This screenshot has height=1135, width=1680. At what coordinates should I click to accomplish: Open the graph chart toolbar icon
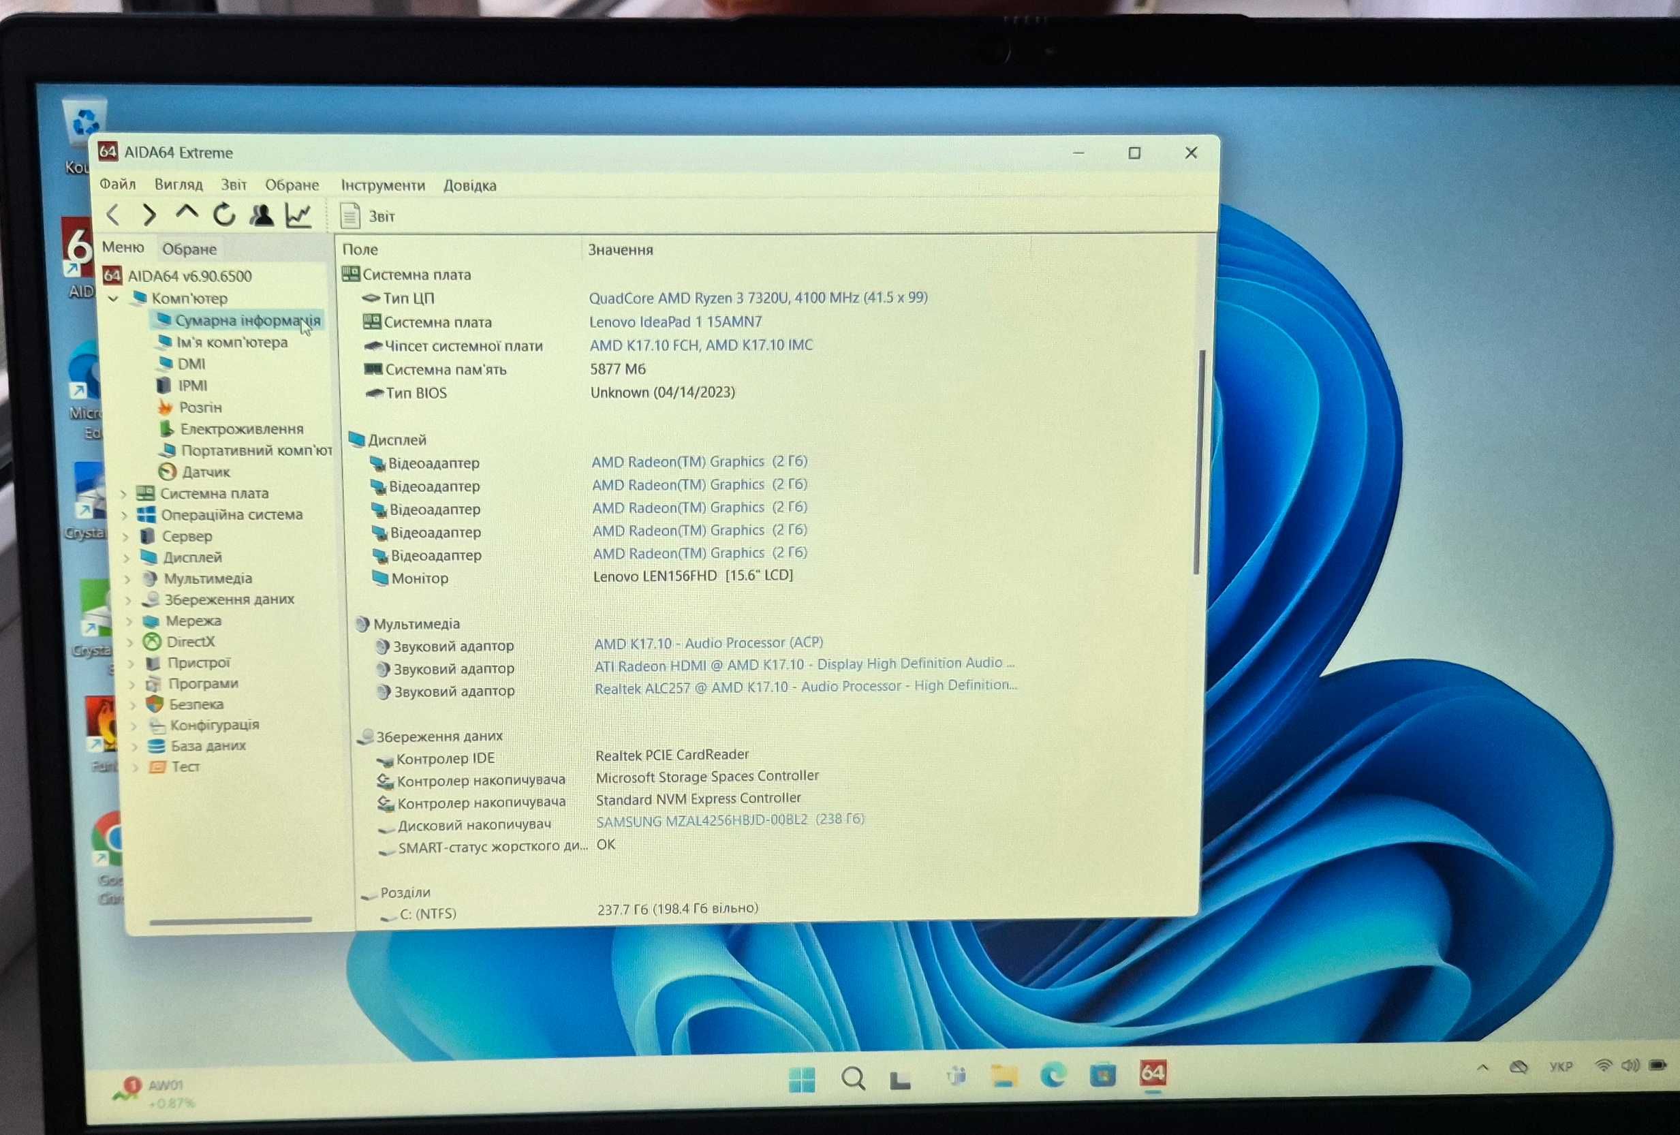(x=298, y=215)
